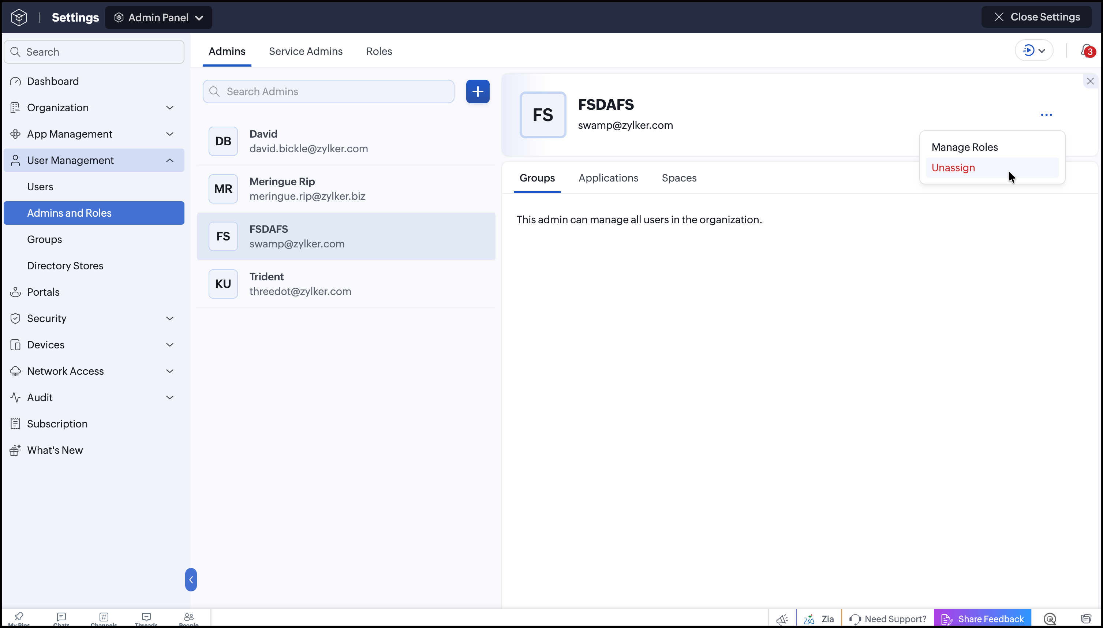Select admin Trident in the list

tap(346, 284)
